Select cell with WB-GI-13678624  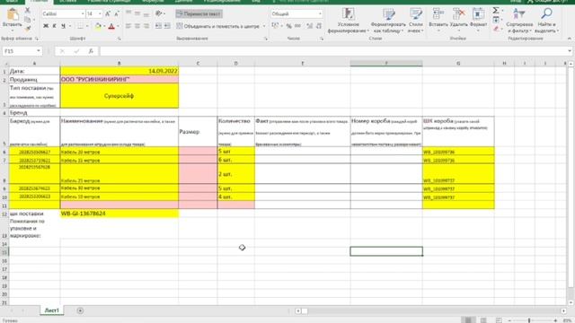[x=119, y=214]
